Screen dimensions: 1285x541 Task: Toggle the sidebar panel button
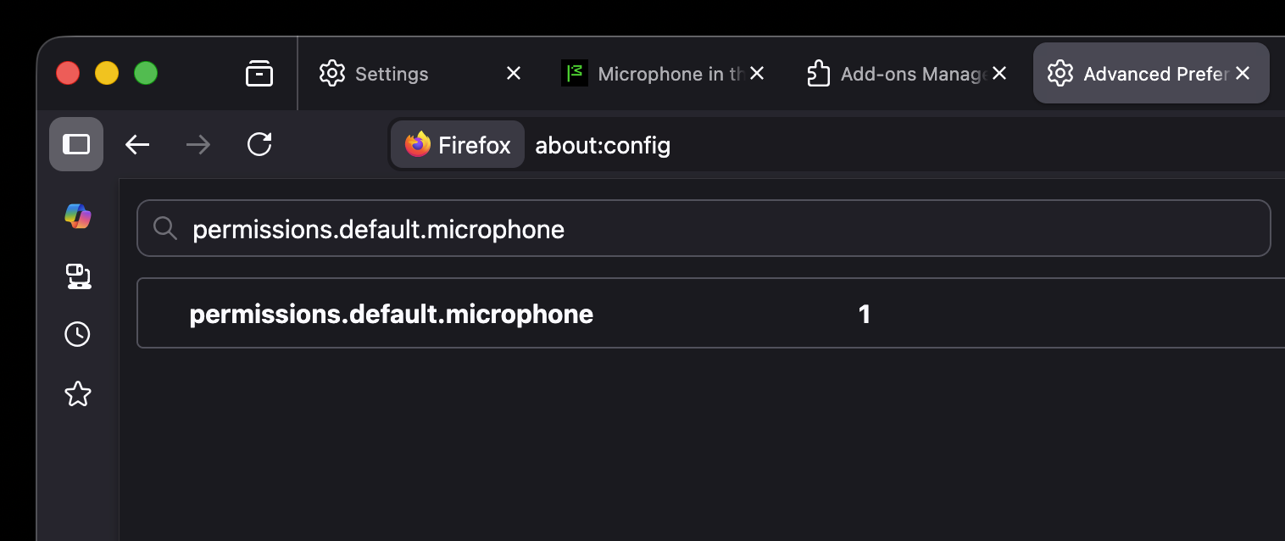76,144
